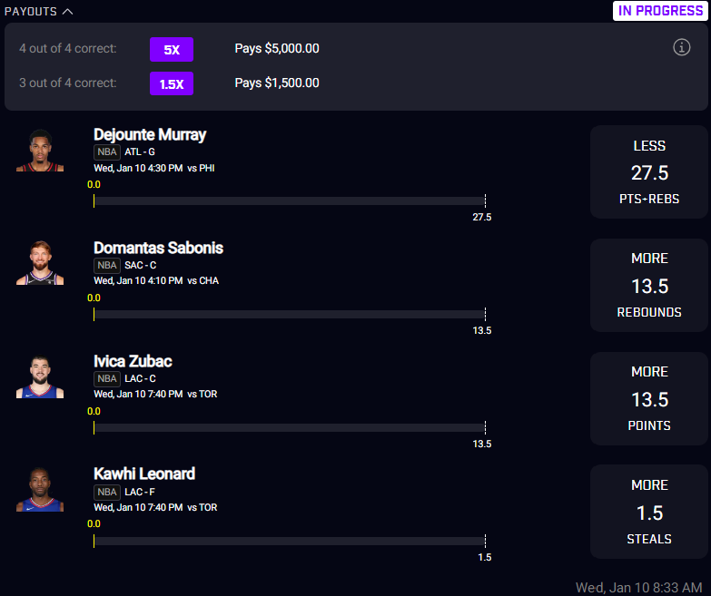Open Sabonis MORE 13.5 REBOUNDS pick card

pyautogui.click(x=649, y=286)
